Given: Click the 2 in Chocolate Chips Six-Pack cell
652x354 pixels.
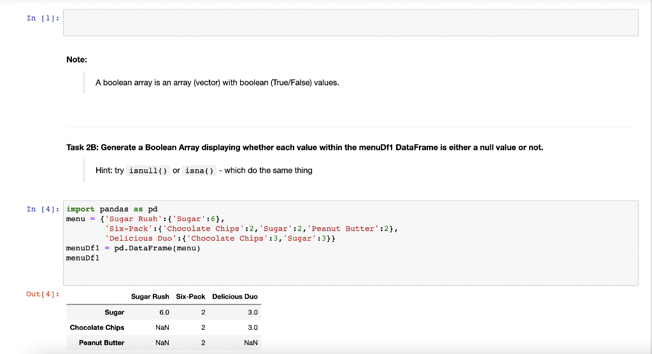Looking at the screenshot, I should (203, 327).
